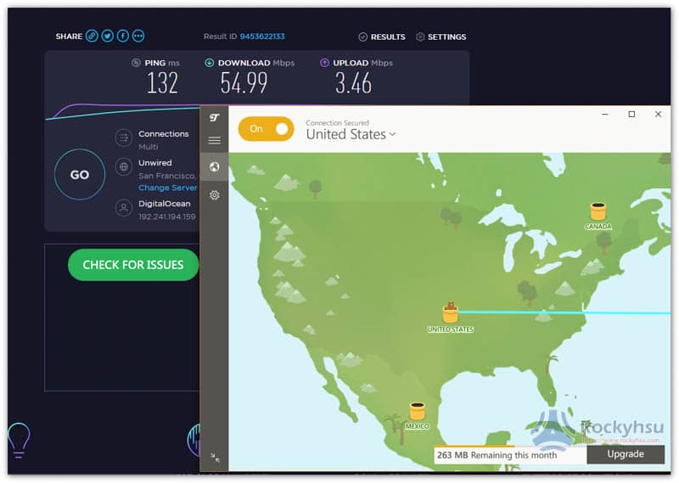Click the lightbulb icon in Speedtest
679x483 pixels.
19,440
